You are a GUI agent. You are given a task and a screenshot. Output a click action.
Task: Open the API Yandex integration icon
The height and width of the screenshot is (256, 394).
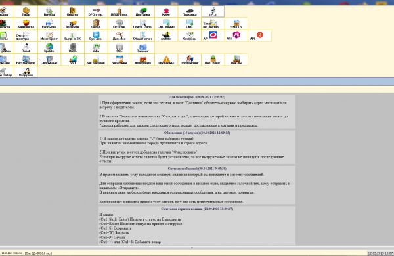(260, 35)
